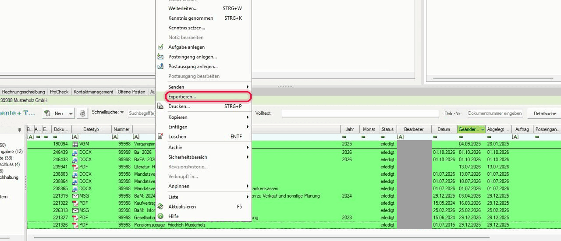Click into the Dokumentnummer eingeben field
The width and height of the screenshot is (561, 241).
coord(495,113)
